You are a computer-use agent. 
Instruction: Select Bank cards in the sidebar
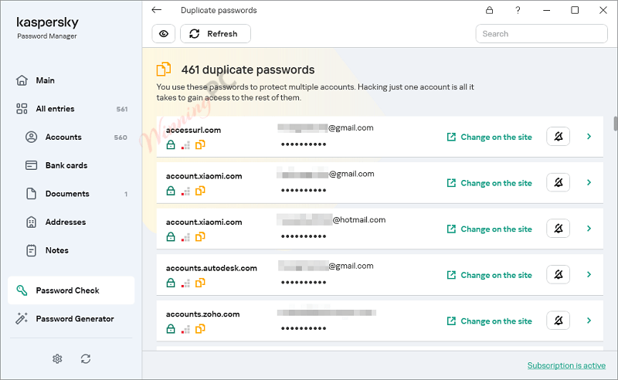[x=71, y=165]
